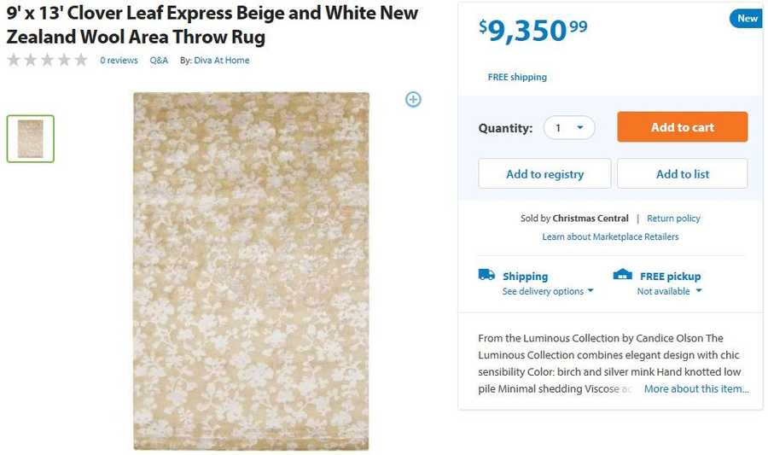Select the rug thumbnail image

point(31,138)
